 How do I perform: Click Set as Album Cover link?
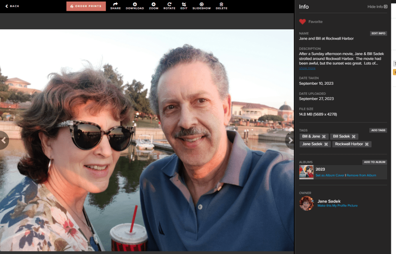(x=330, y=176)
